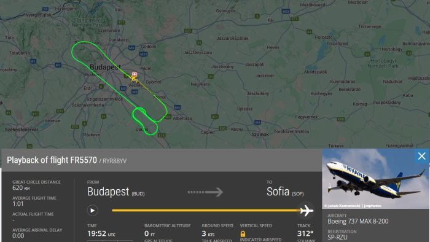This screenshot has width=430, height=242.
Task: Click the red airport marker near Budapest
Action: coord(135,74)
